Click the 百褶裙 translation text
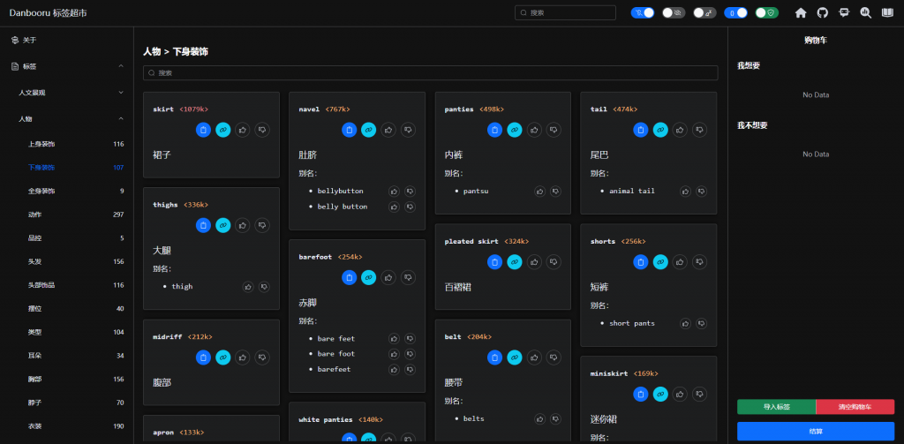This screenshot has width=904, height=444. click(458, 287)
